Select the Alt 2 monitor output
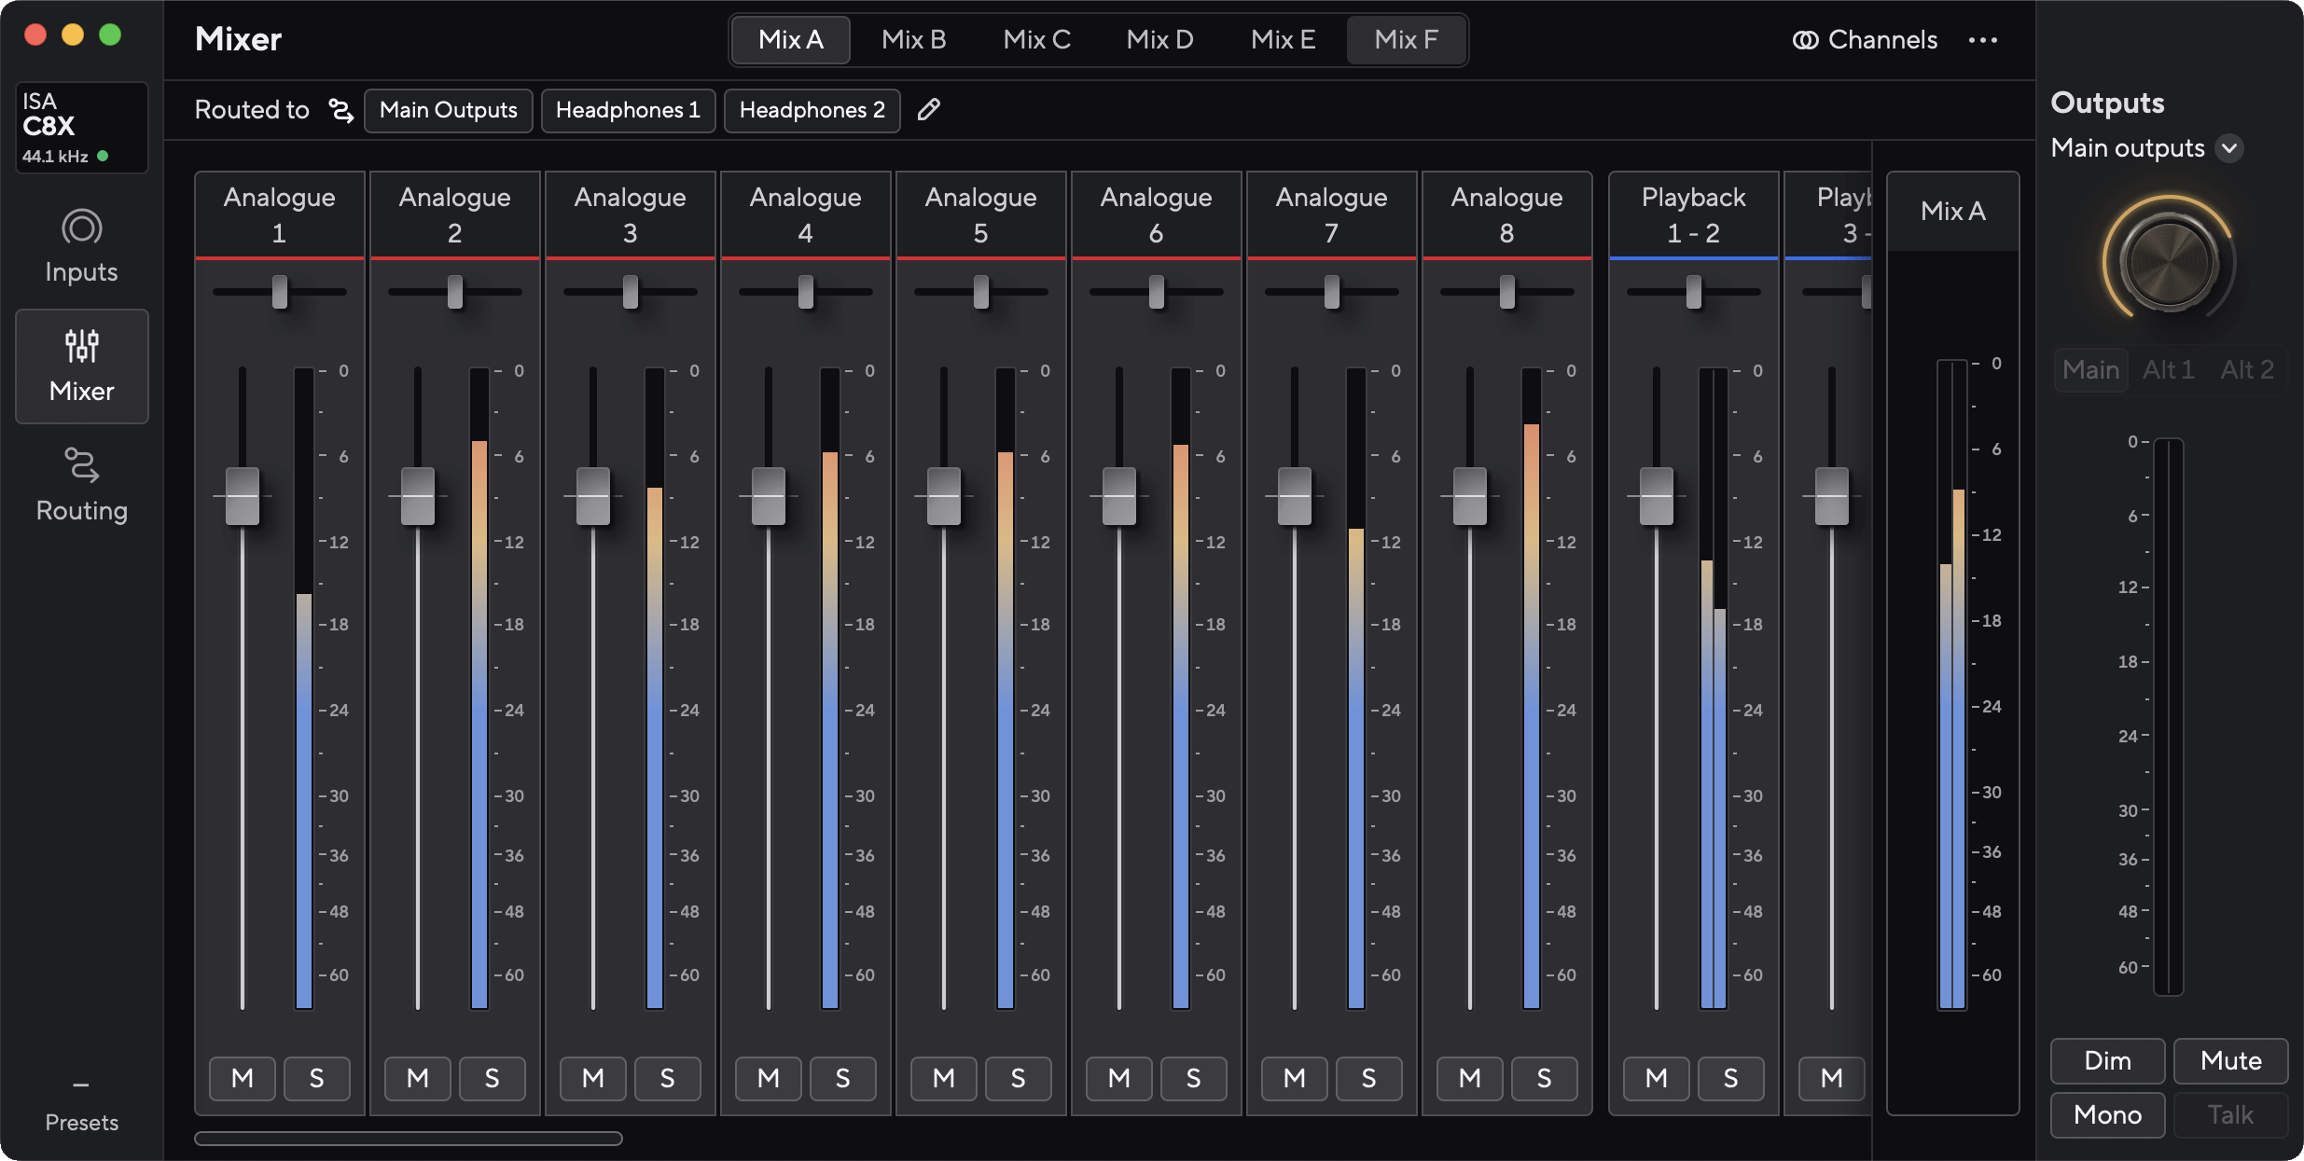 point(2247,370)
